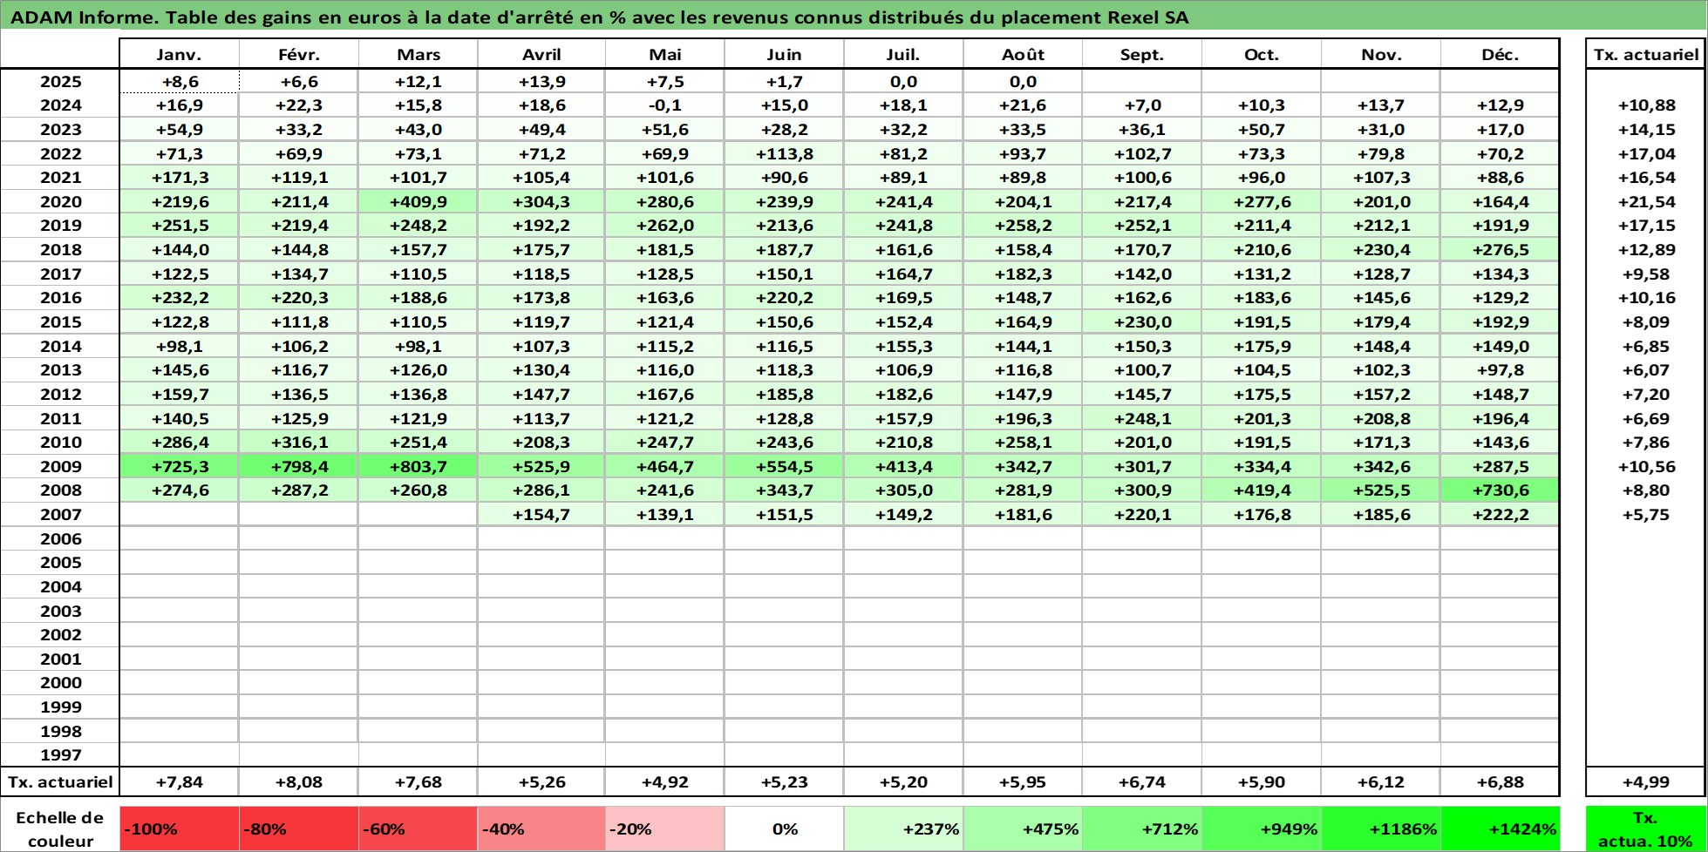Select the +17,04 actuarial rate for 2022
1708x852 pixels.
pyautogui.click(x=1646, y=153)
